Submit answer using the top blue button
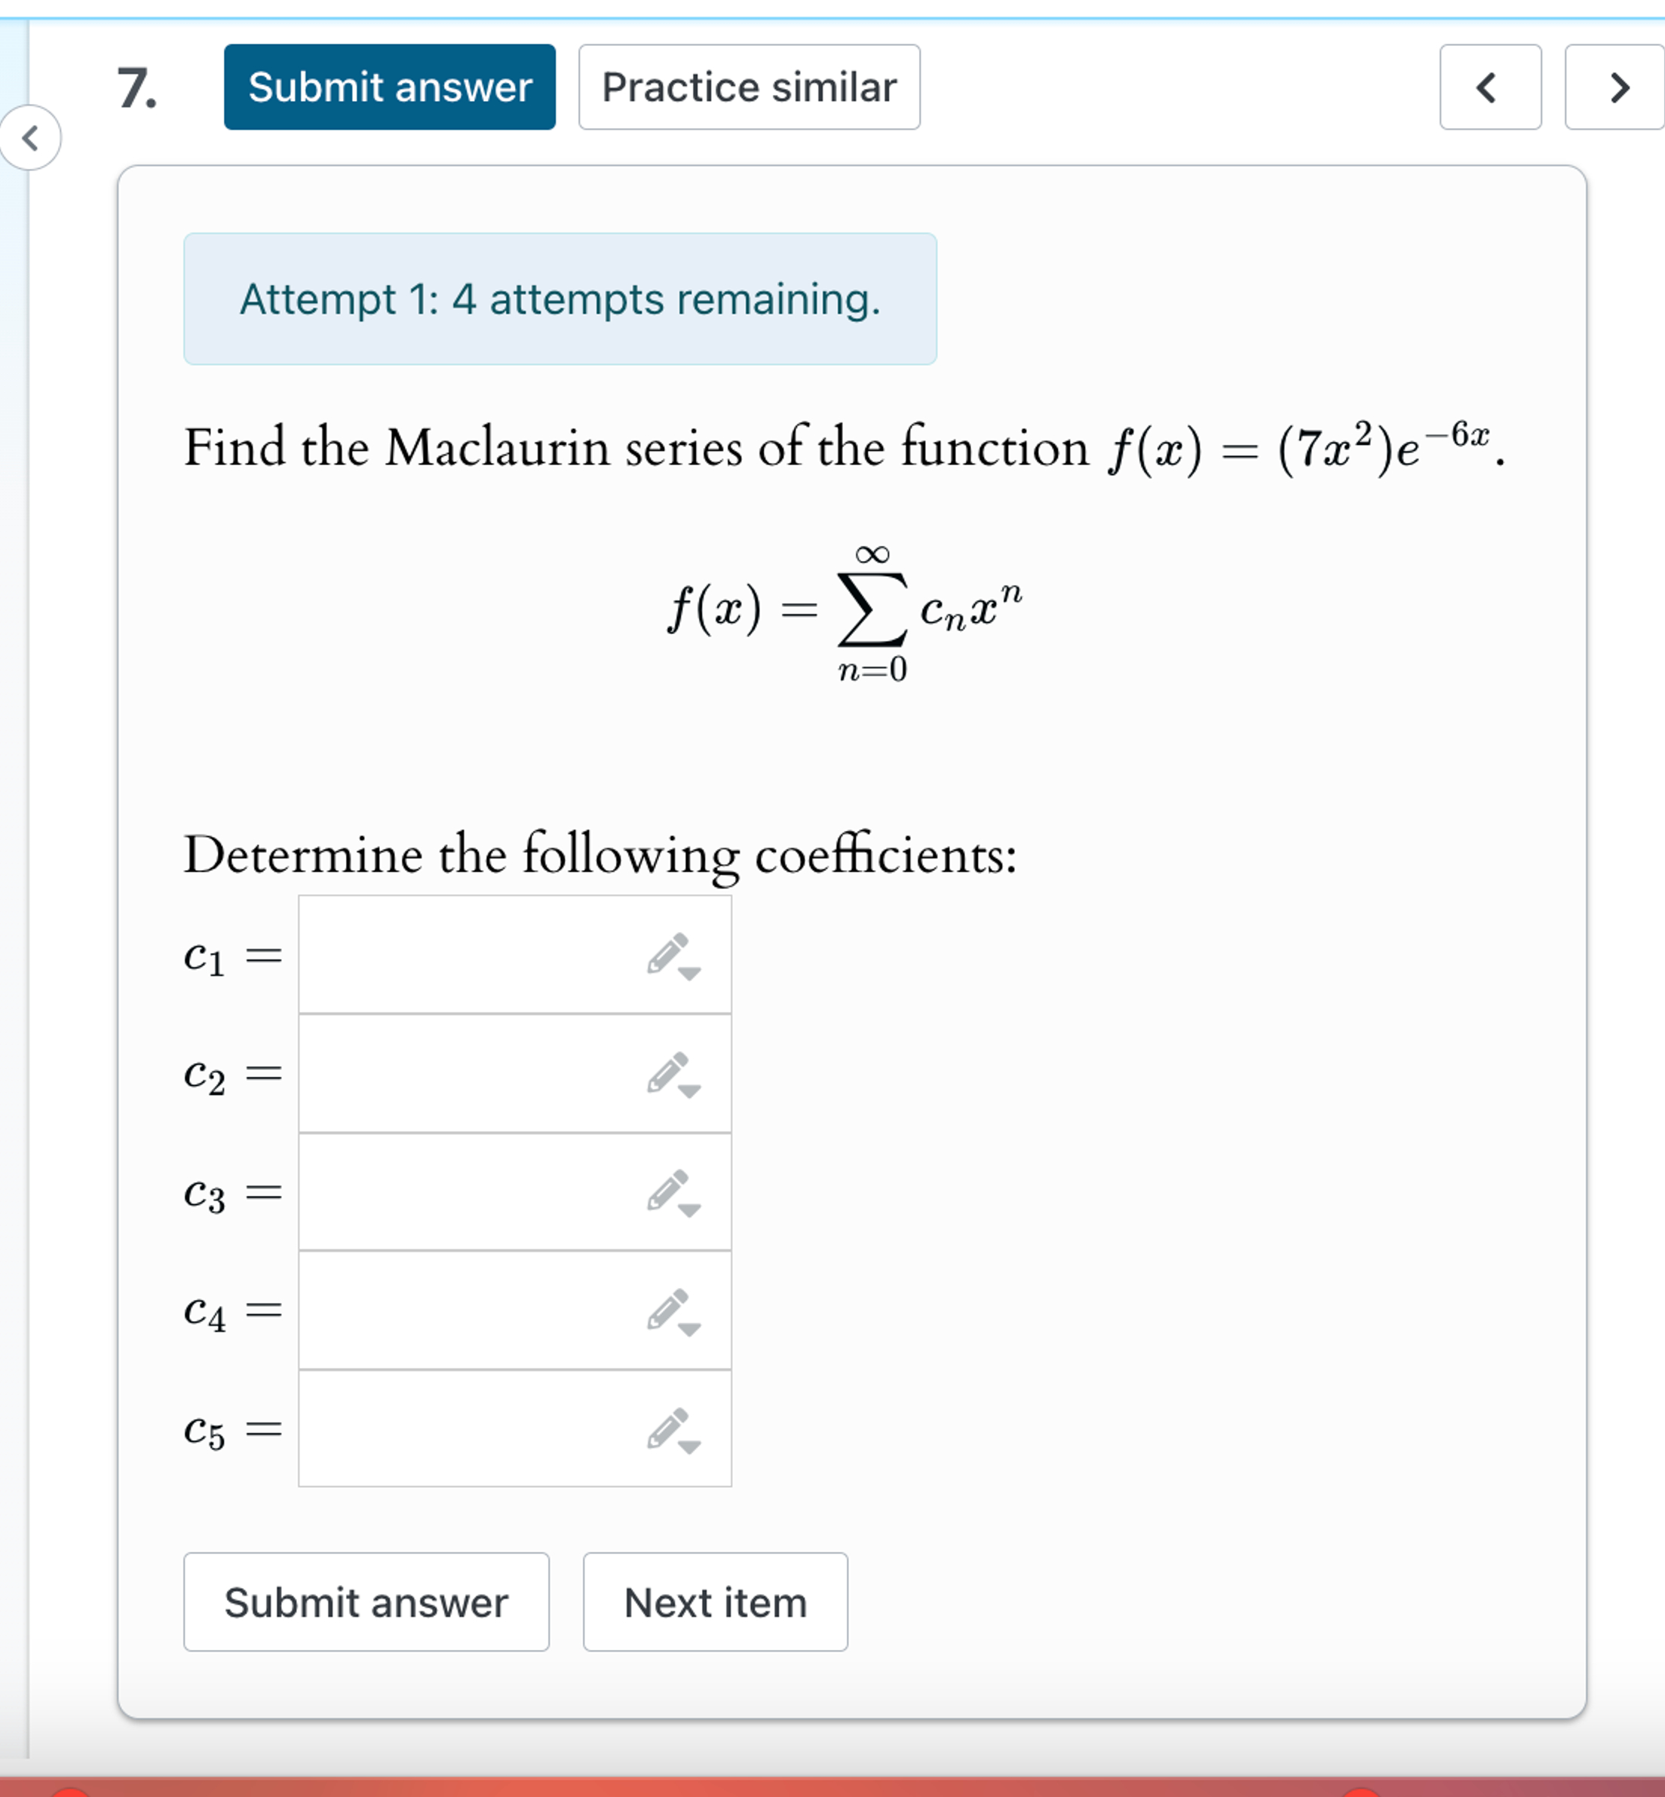 [388, 87]
